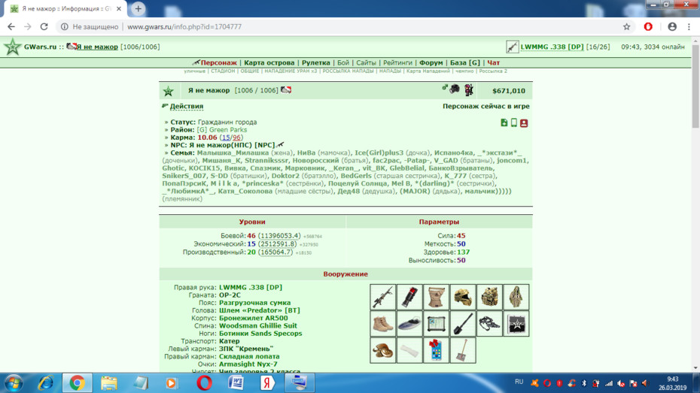Click the white bandage item thumbnail

(409, 351)
